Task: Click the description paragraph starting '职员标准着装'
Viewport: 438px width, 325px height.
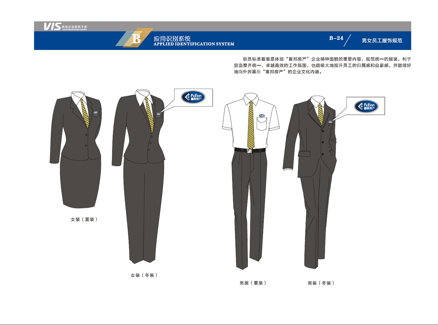Action: (x=322, y=65)
